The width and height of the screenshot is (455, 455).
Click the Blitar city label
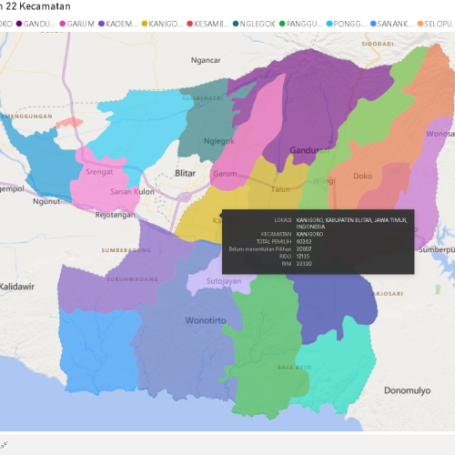185,173
